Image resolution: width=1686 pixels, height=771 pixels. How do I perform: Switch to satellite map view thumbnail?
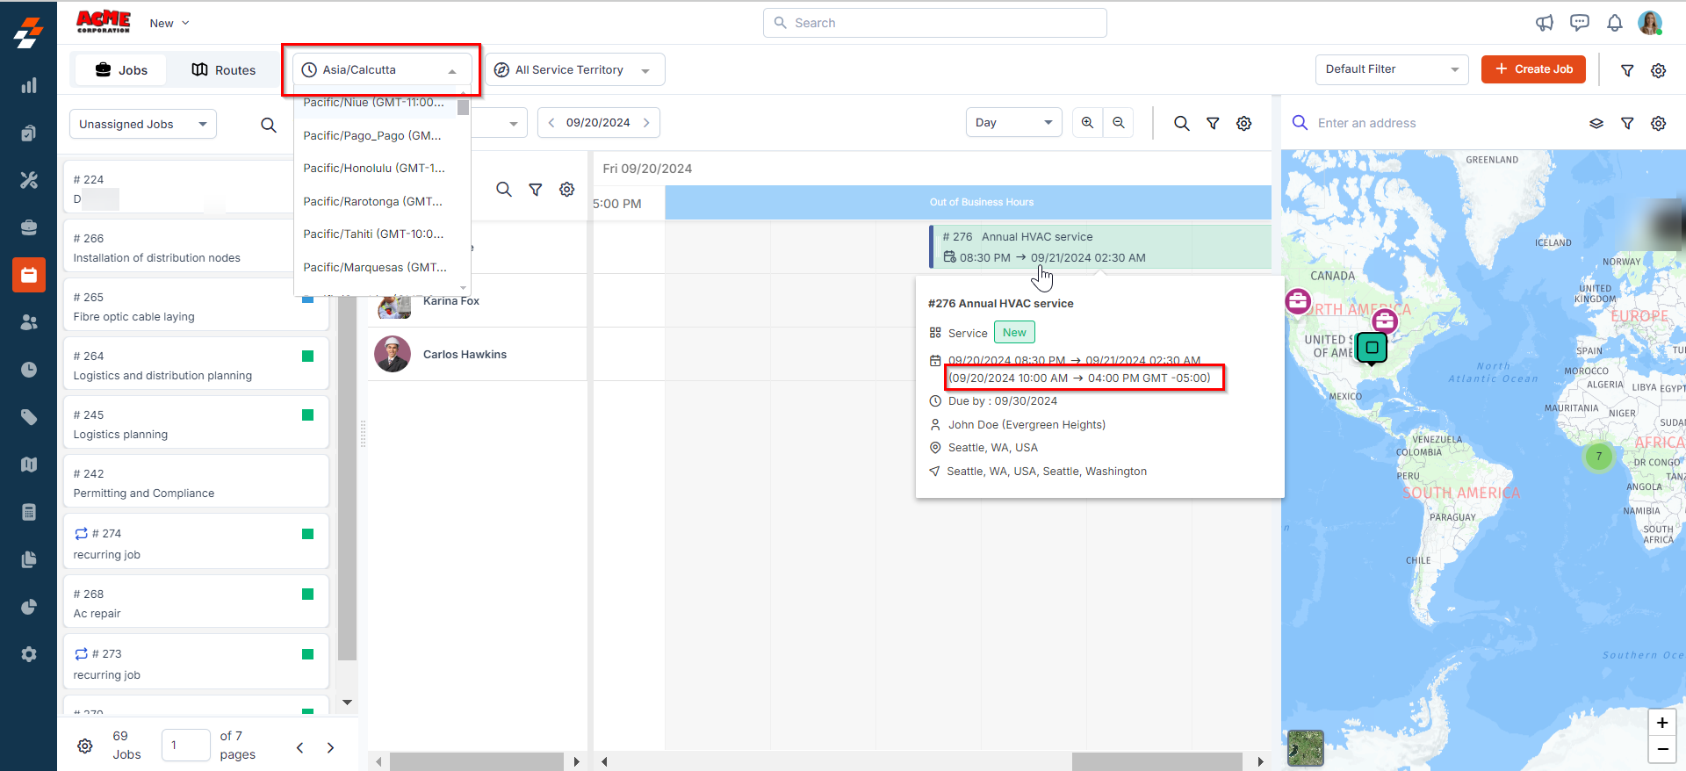coord(1305,748)
